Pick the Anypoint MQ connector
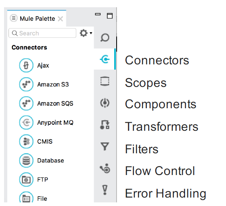 [x=46, y=122]
